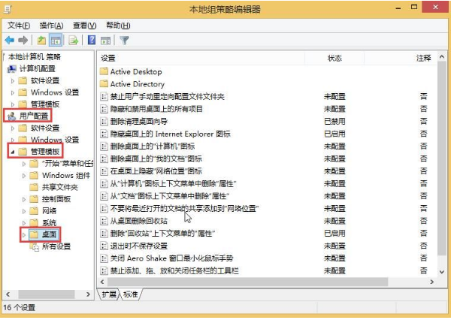Click the settings list horizontal scrollbar thumb
Viewport: 451px width, 320px height.
click(247, 282)
